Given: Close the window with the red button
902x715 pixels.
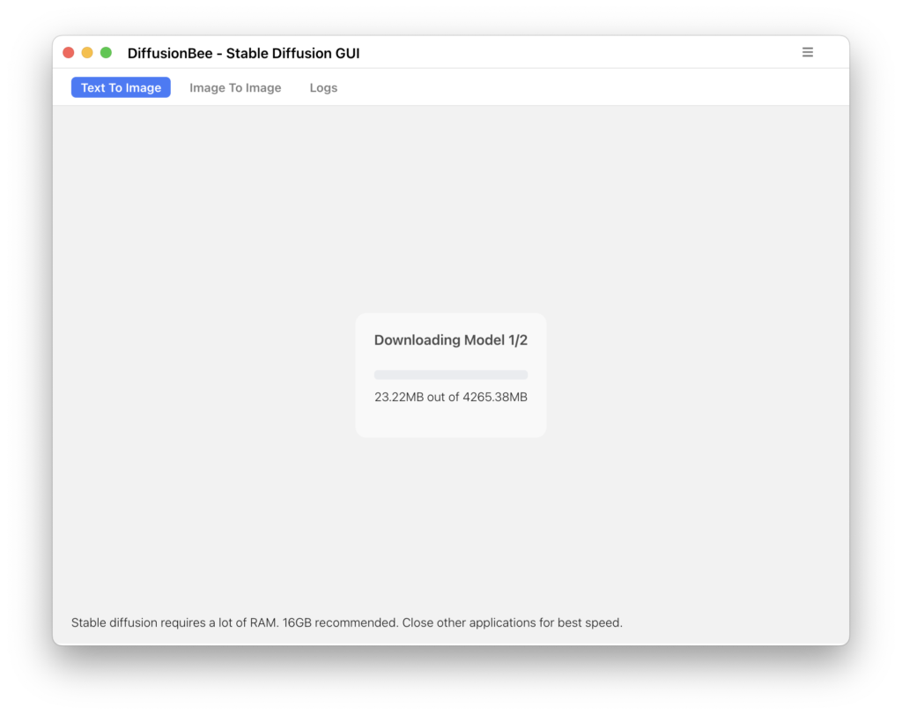Looking at the screenshot, I should (69, 53).
